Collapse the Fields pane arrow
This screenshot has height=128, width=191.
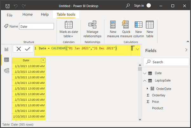tap(186, 50)
